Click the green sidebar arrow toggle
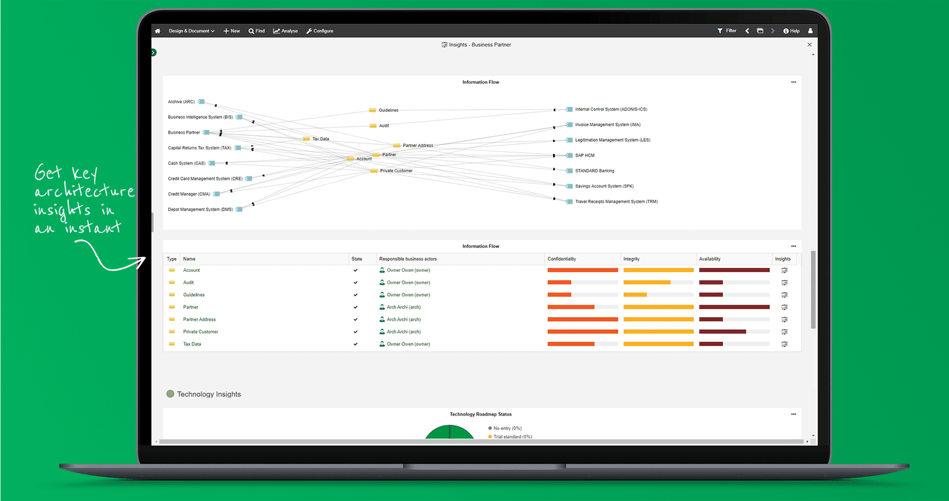The width and height of the screenshot is (949, 501). point(153,52)
